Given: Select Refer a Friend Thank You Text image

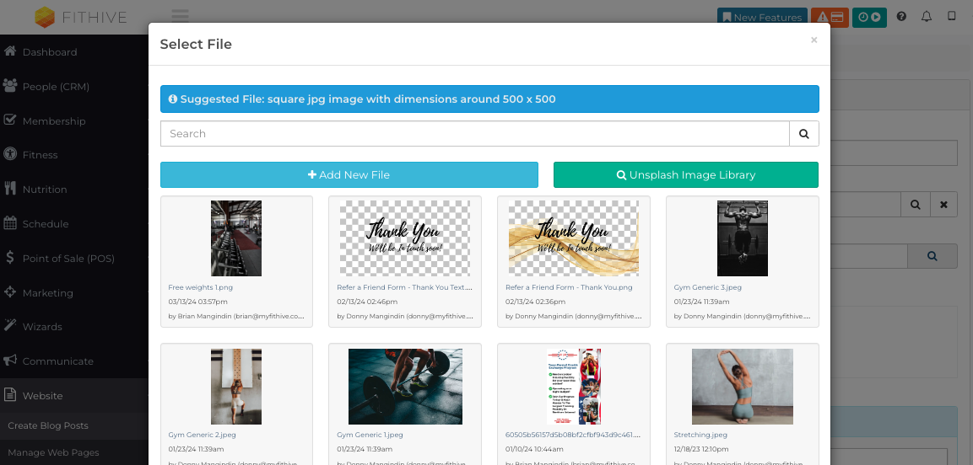Looking at the screenshot, I should point(404,238).
